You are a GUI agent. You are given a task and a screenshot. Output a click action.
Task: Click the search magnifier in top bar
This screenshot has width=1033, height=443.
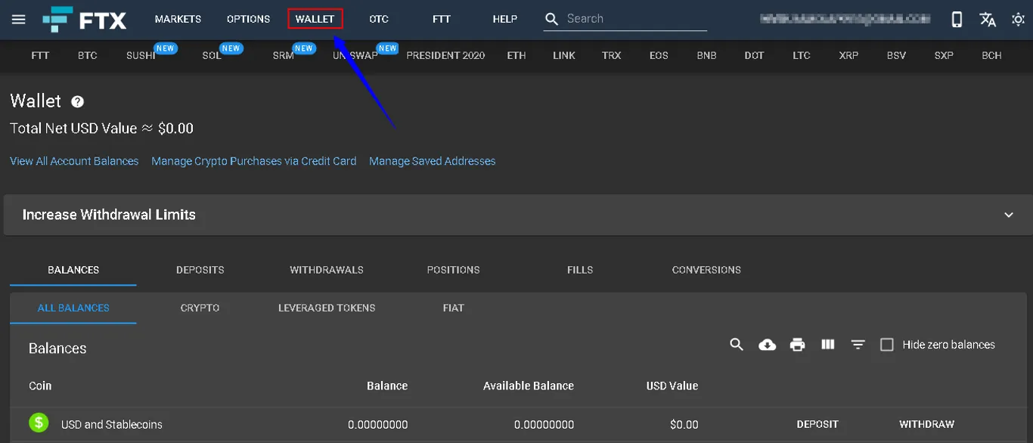(552, 19)
